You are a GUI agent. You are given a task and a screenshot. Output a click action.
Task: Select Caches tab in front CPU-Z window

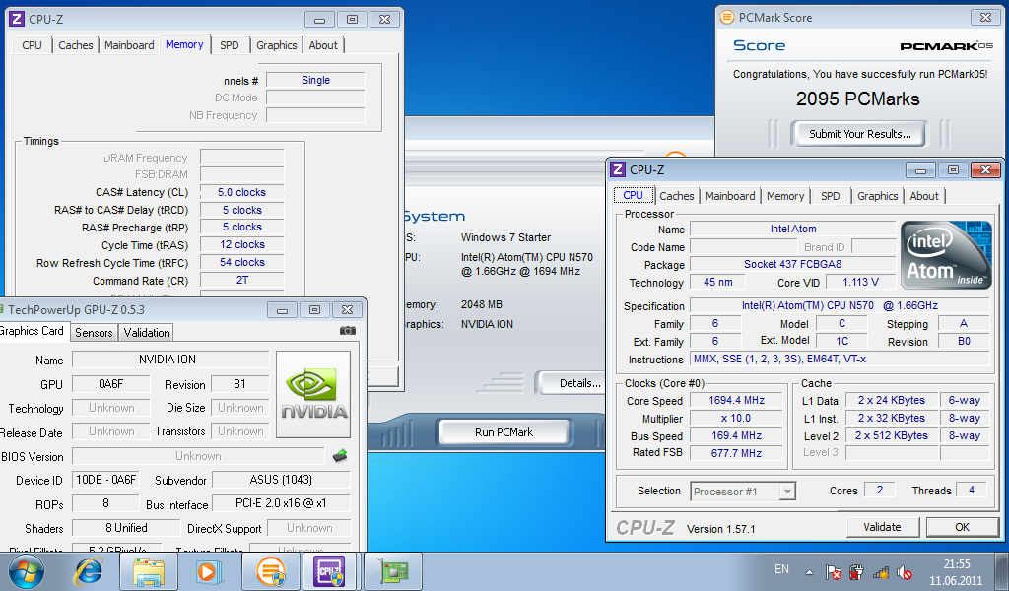676,196
